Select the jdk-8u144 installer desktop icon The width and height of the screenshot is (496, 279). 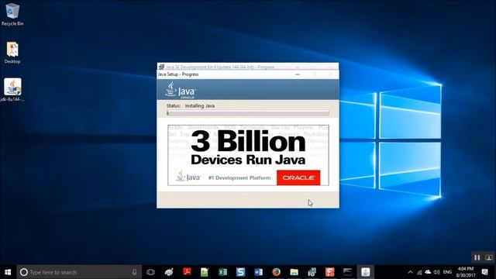[12, 90]
